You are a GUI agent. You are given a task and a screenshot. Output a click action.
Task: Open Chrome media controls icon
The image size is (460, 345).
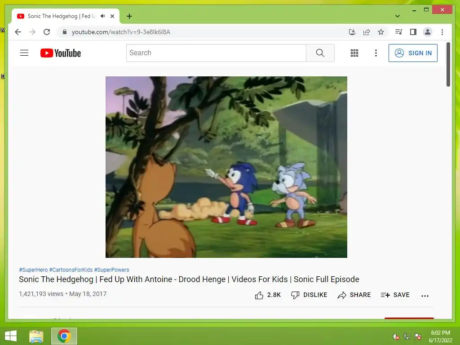[398, 32]
